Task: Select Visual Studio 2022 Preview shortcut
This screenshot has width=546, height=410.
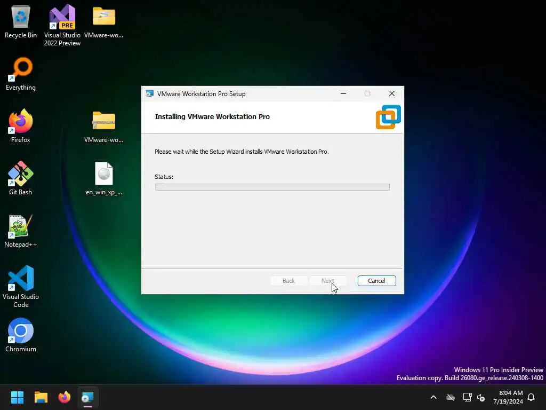Action: click(x=62, y=26)
